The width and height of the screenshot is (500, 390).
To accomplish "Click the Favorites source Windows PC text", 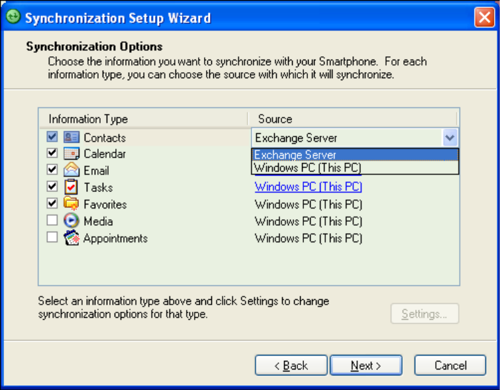I will 309,205.
